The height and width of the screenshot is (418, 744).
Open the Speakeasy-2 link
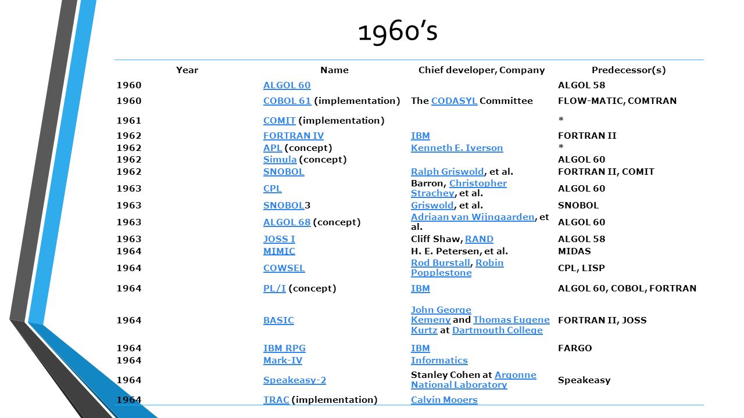[295, 380]
